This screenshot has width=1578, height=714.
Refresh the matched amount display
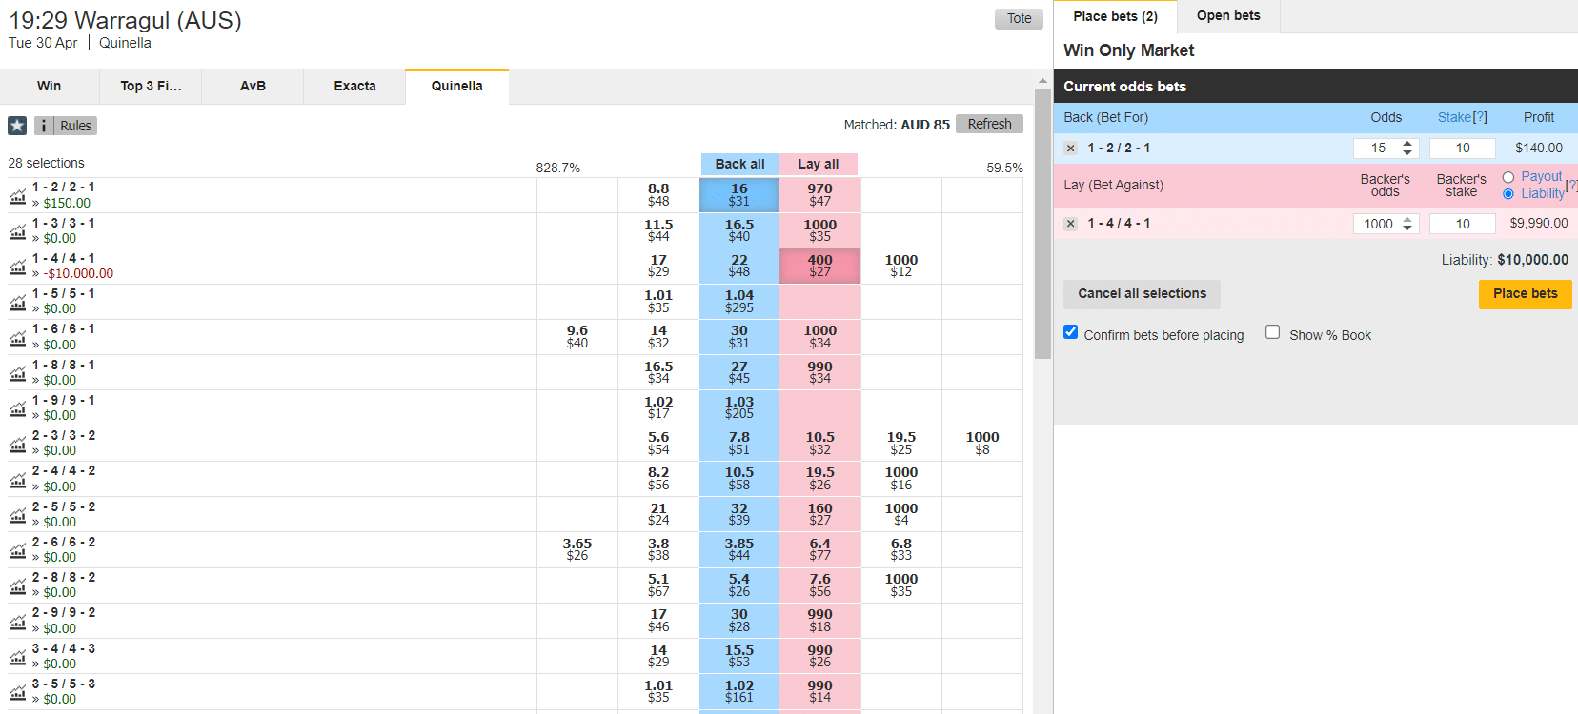click(x=989, y=123)
